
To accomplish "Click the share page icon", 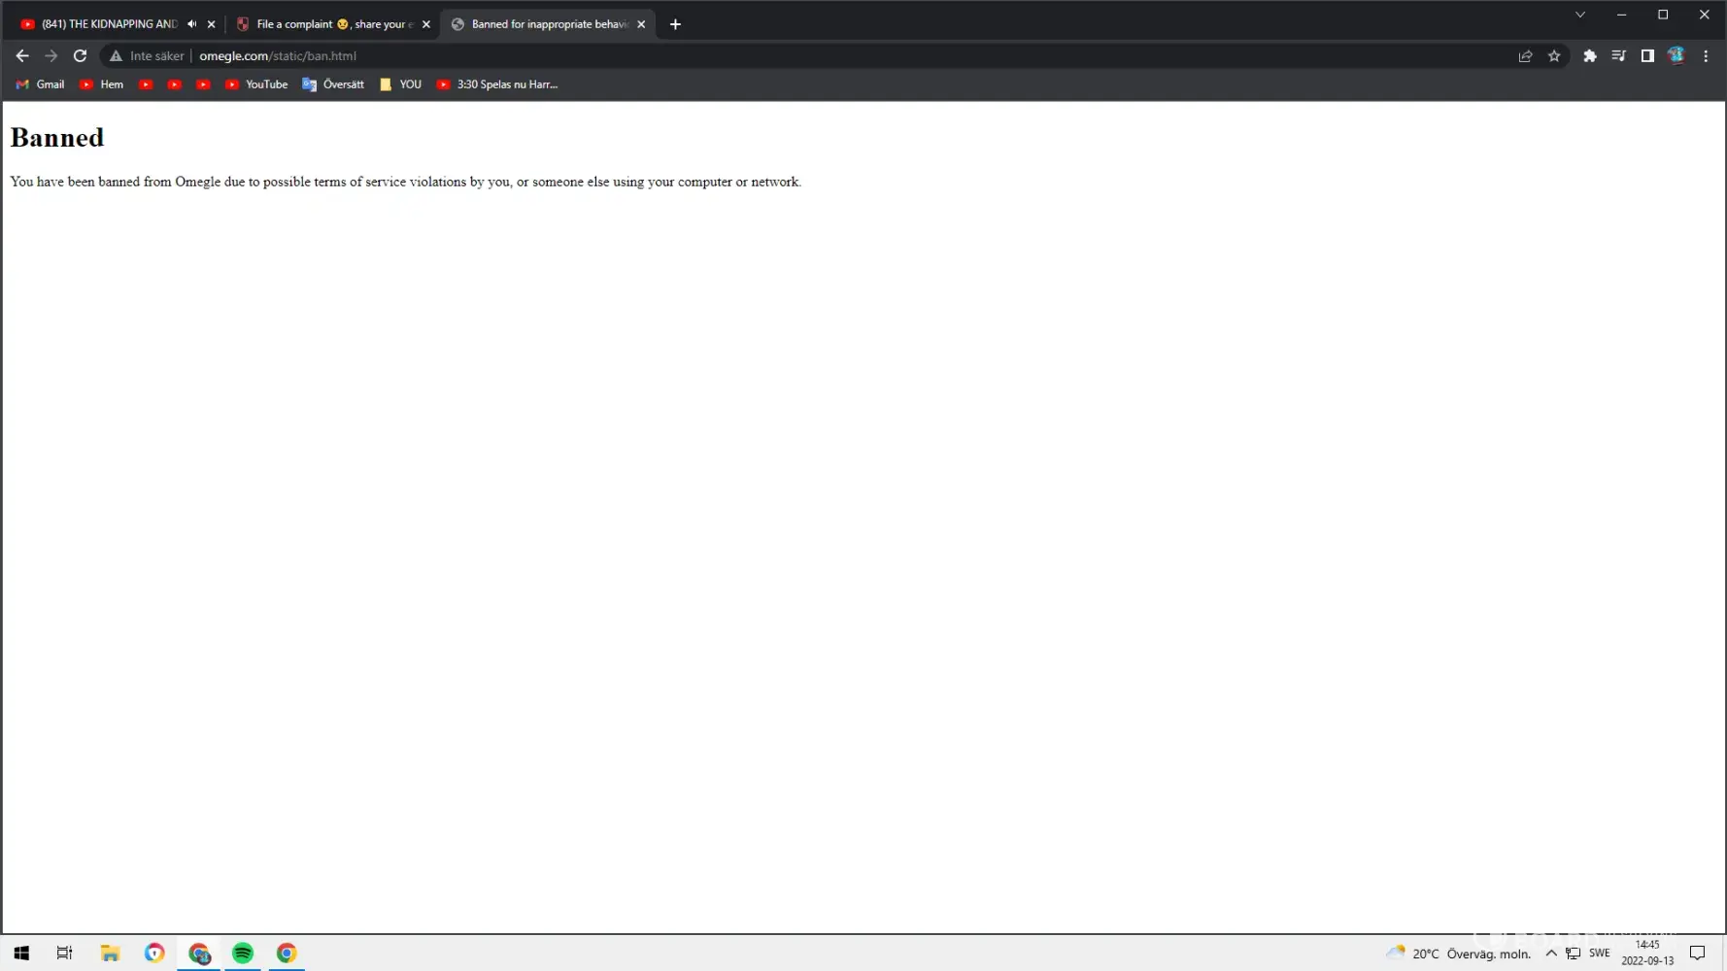I will (x=1525, y=56).
